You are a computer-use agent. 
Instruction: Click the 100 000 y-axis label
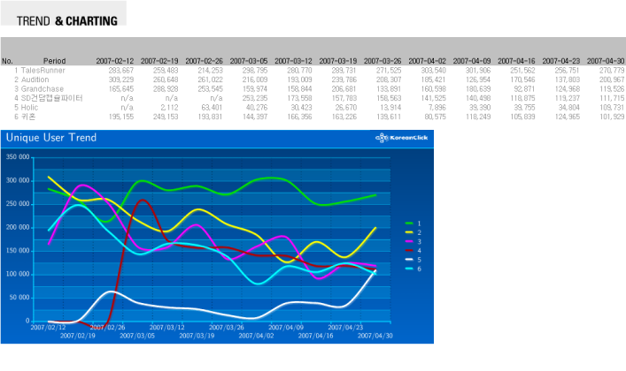coord(18,274)
